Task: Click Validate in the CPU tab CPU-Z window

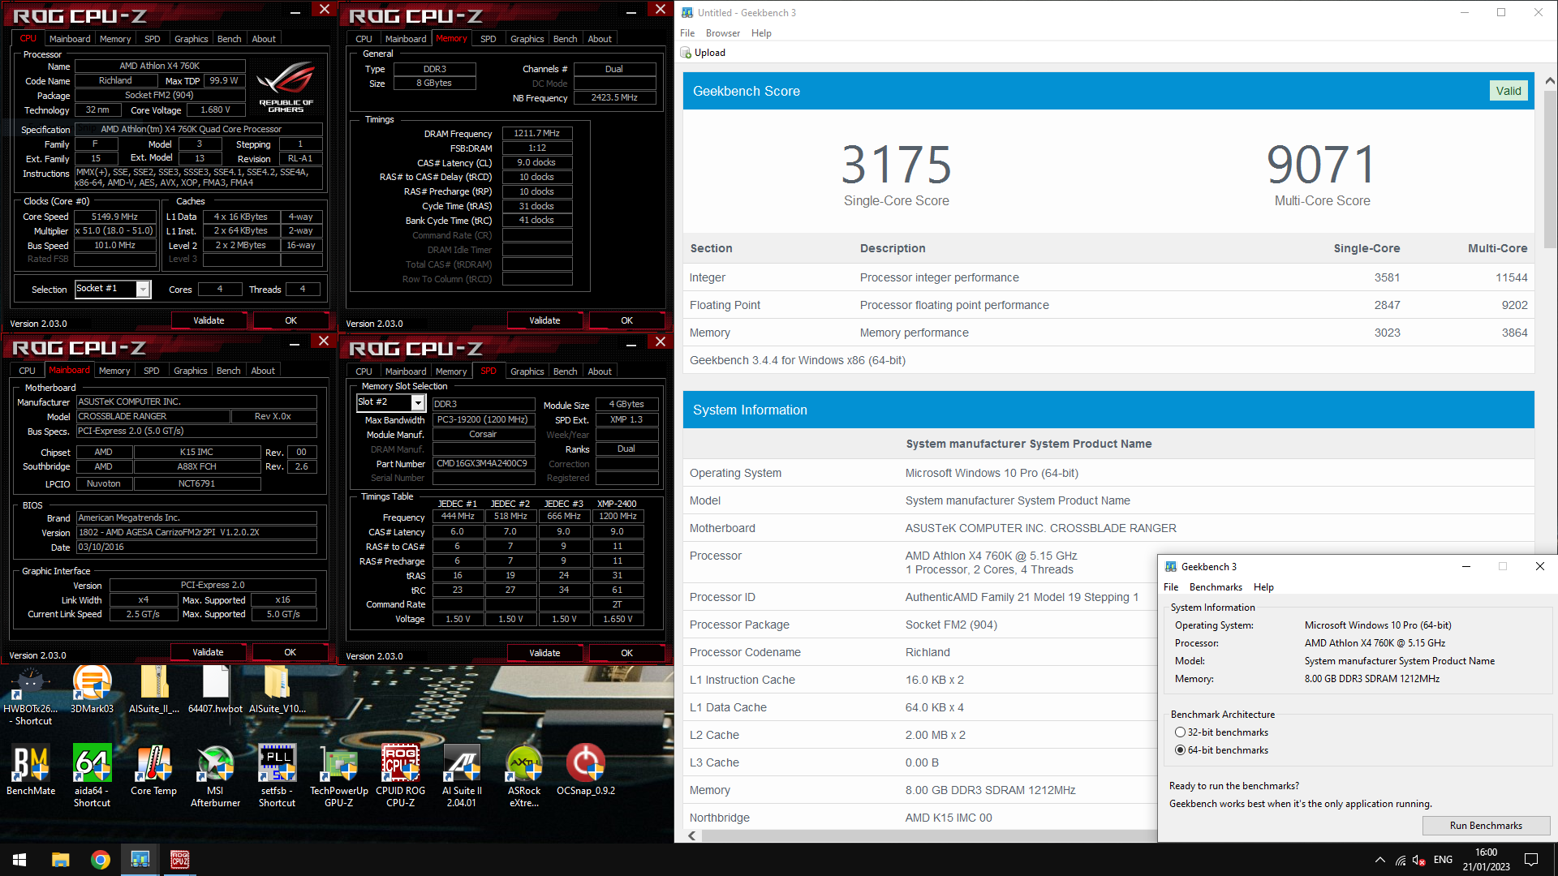Action: pos(209,321)
